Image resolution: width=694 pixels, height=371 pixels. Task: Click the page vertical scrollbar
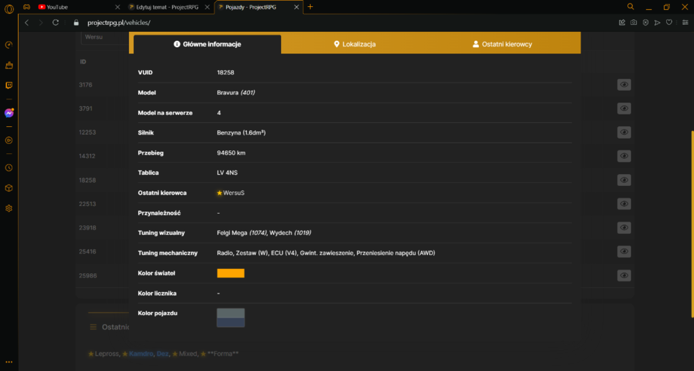tap(691, 224)
